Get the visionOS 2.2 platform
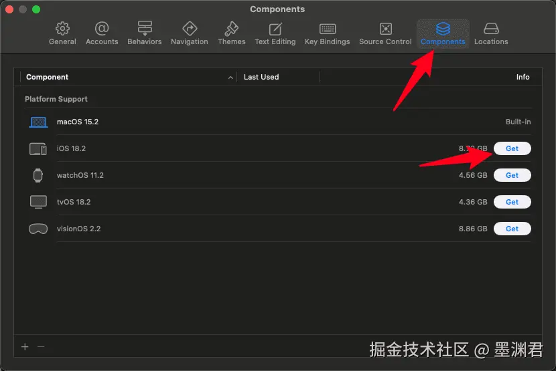 click(512, 229)
